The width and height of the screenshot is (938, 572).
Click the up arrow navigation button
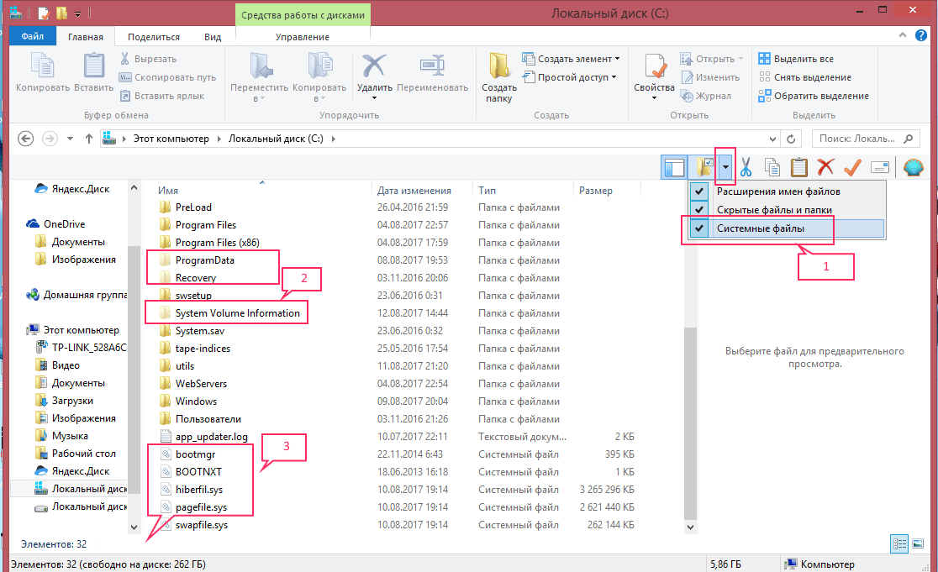89,139
